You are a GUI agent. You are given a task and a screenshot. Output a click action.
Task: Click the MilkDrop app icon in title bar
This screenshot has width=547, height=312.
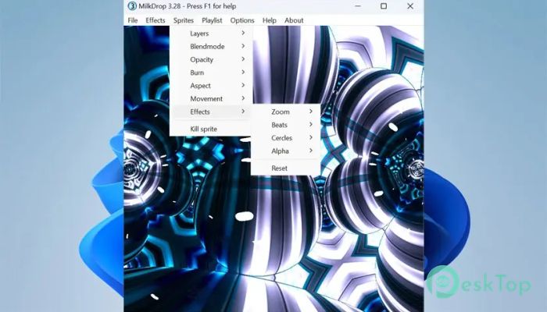(132, 6)
